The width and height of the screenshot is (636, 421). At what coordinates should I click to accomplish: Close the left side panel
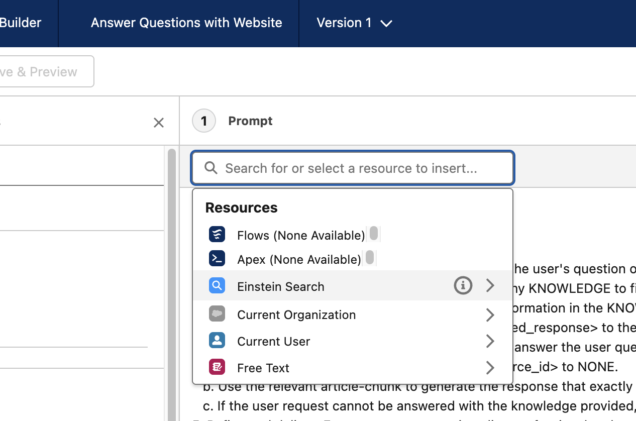coord(159,123)
